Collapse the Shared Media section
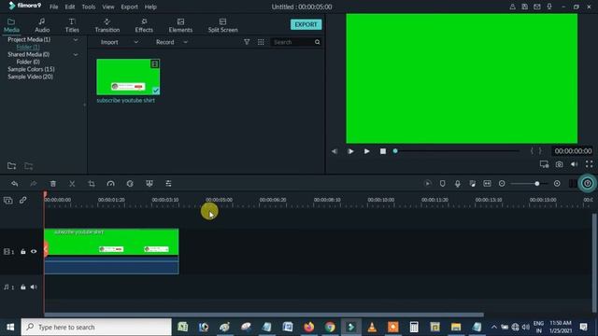Image resolution: width=598 pixels, height=336 pixels. [76, 54]
